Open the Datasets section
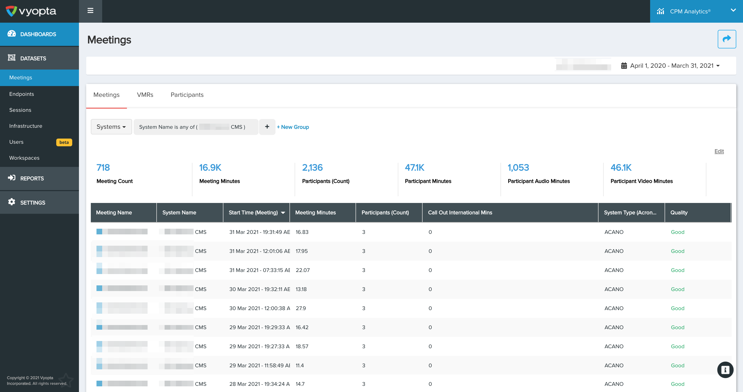The image size is (743, 392). tap(39, 58)
